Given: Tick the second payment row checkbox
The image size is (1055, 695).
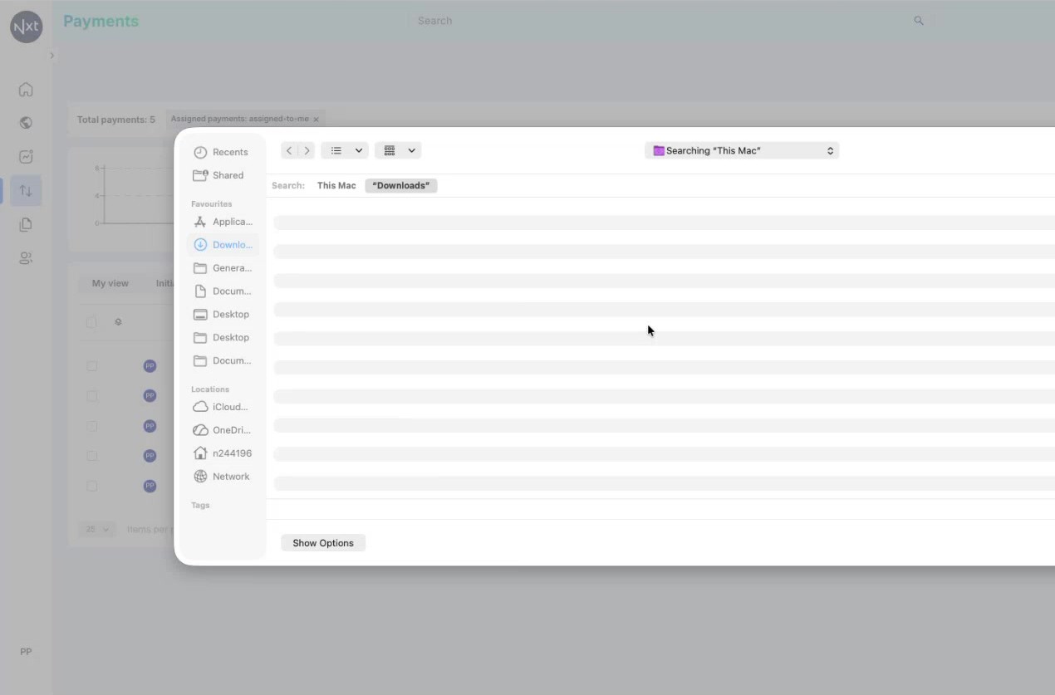Looking at the screenshot, I should point(92,396).
